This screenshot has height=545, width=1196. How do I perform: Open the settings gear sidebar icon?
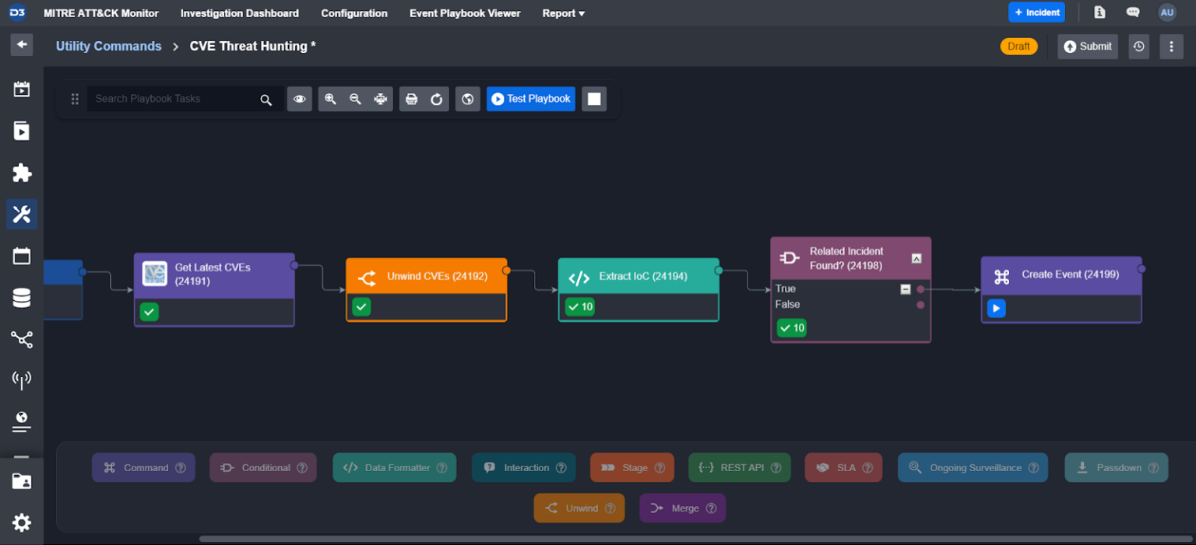[x=22, y=522]
